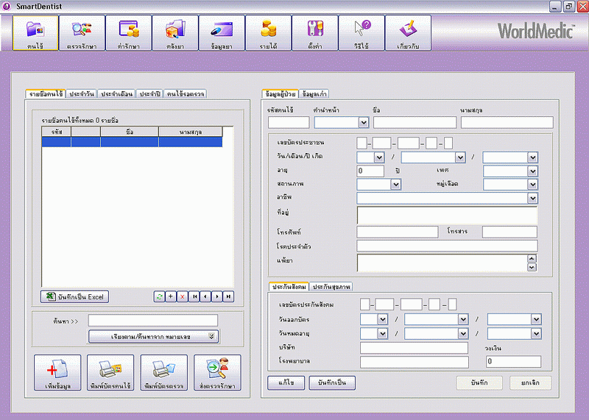This screenshot has height=420, width=589.
Task: Open the ค่ารักษา (Treatment fee) toolbar module
Action: tap(128, 32)
